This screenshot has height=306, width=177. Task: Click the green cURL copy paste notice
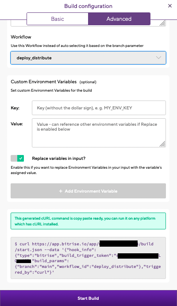tap(88, 221)
